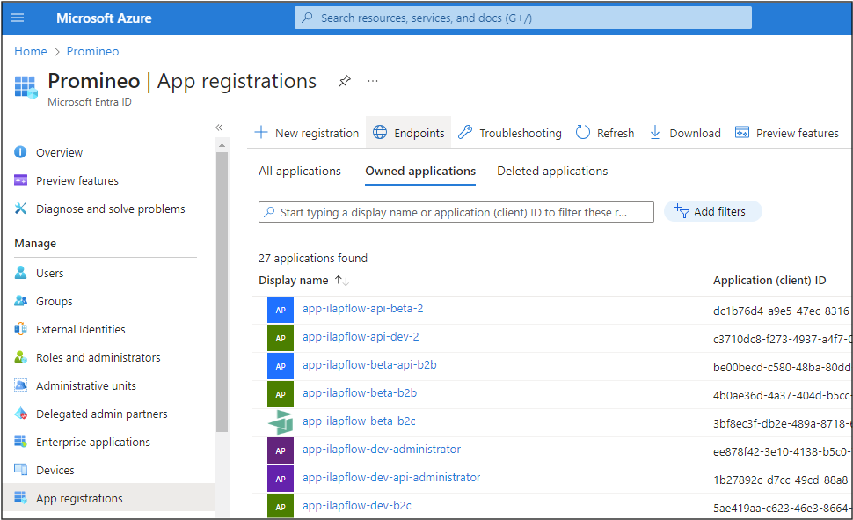Image resolution: width=853 pixels, height=520 pixels.
Task: Click the Diagnose and solve problems icon
Action: (x=21, y=208)
